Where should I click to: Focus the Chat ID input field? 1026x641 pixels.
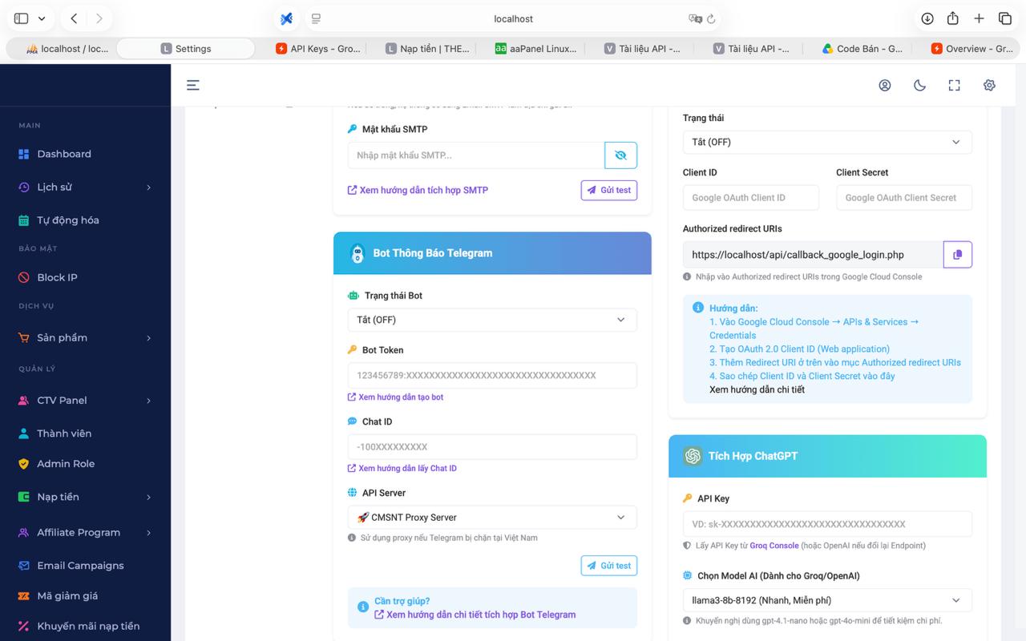[x=492, y=447]
